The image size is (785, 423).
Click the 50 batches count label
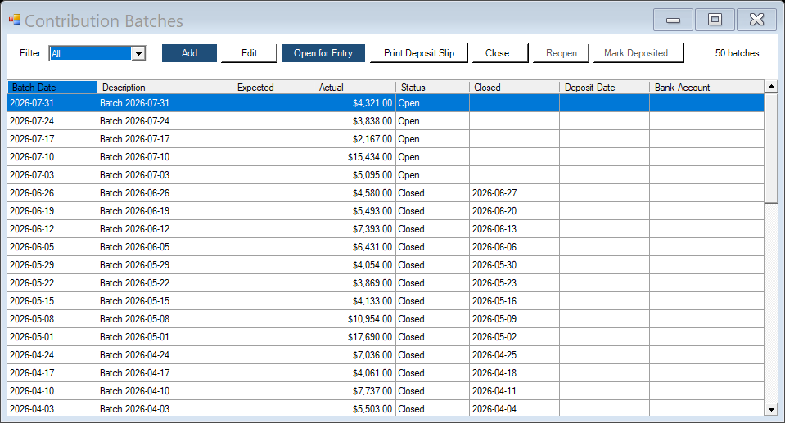click(x=737, y=53)
